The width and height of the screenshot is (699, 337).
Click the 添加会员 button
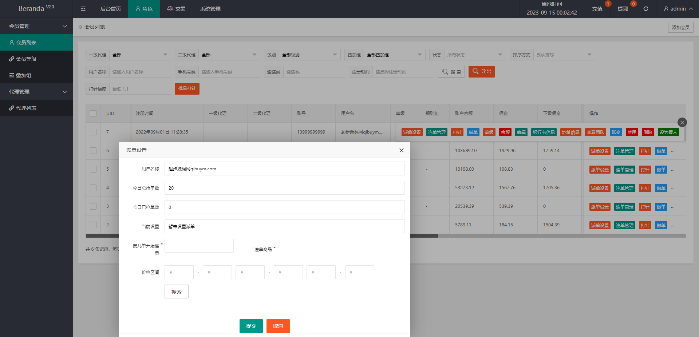[680, 27]
